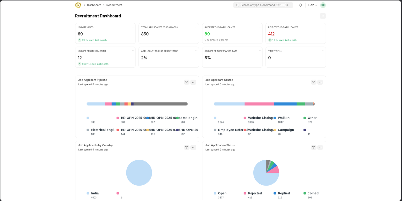Open Job Openings card options menu
This screenshot has height=201, width=402.
133,27
